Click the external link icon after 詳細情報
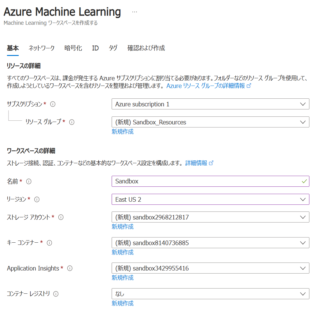 (211, 163)
